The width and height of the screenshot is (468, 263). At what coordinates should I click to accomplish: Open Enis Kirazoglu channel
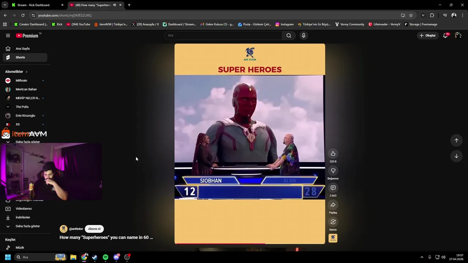pyautogui.click(x=25, y=115)
